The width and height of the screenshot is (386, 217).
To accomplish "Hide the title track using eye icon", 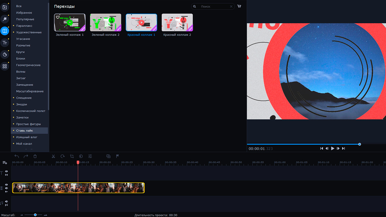I will tap(6, 171).
